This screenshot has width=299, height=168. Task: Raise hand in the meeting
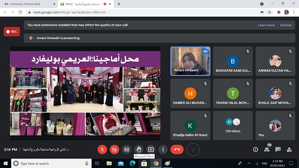point(139,150)
